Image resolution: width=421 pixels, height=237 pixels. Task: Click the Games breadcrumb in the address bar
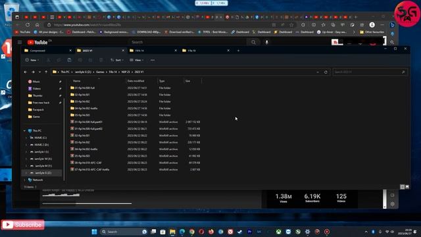click(100, 72)
